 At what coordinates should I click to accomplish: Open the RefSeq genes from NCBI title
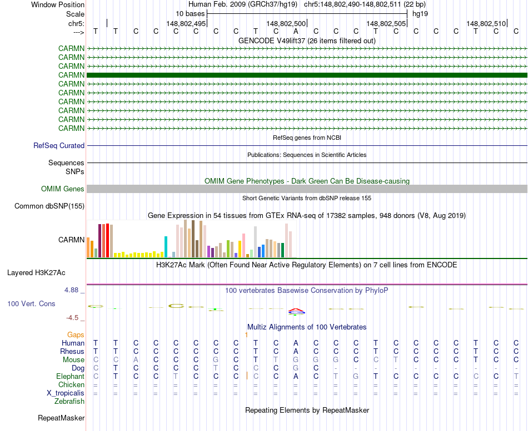pos(307,138)
